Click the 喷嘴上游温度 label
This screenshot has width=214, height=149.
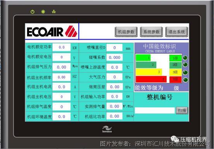coord(93,67)
